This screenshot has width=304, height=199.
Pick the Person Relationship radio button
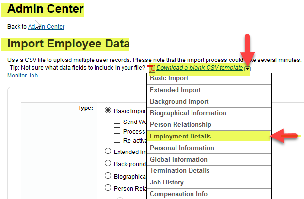[108, 188]
